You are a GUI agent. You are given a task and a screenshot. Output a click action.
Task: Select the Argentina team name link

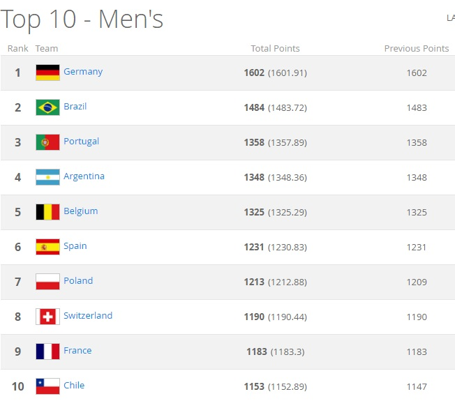(84, 176)
